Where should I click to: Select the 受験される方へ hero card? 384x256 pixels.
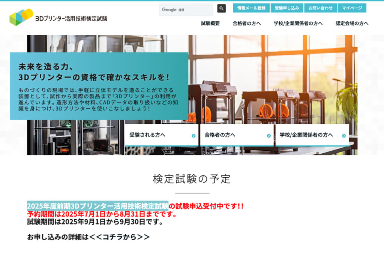coord(162,135)
